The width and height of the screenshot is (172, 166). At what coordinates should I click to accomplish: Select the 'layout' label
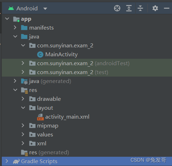click(45, 108)
